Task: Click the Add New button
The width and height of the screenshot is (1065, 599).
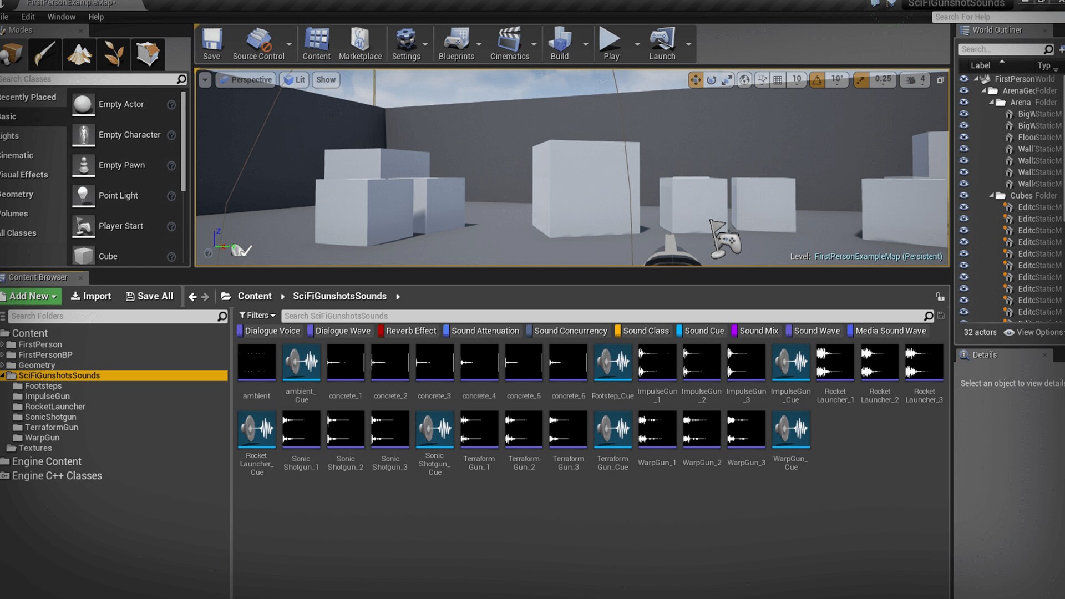Action: click(x=32, y=296)
